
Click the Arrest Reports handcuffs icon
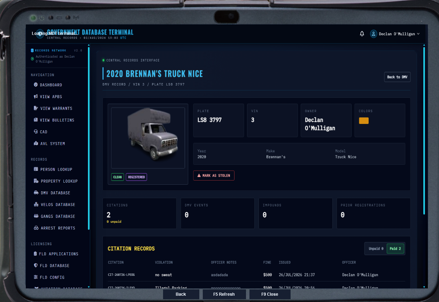pos(36,228)
